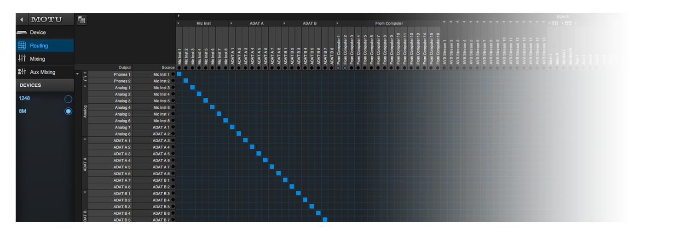Image resolution: width=681 pixels, height=234 pixels.
Task: Switch to the Routing tab
Action: click(39, 46)
